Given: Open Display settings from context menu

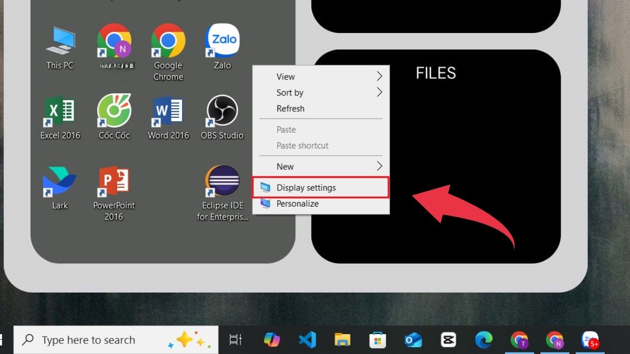Looking at the screenshot, I should click(321, 188).
